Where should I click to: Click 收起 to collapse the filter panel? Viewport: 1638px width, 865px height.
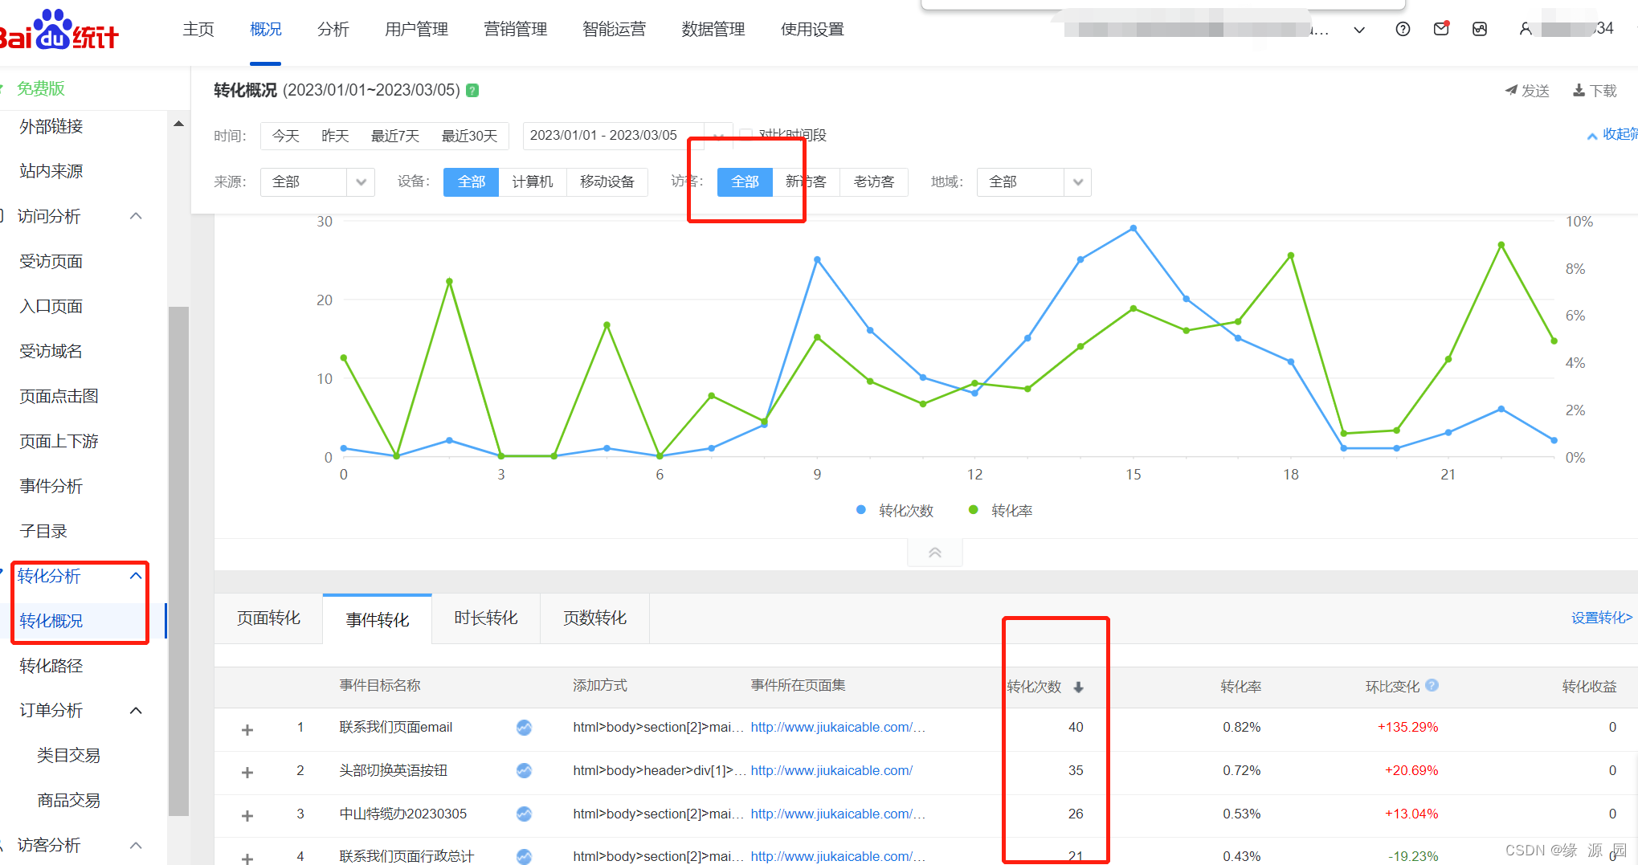pyautogui.click(x=1613, y=135)
